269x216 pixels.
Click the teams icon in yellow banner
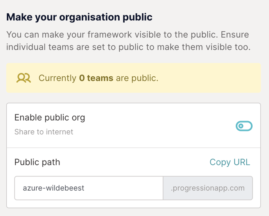[23, 78]
